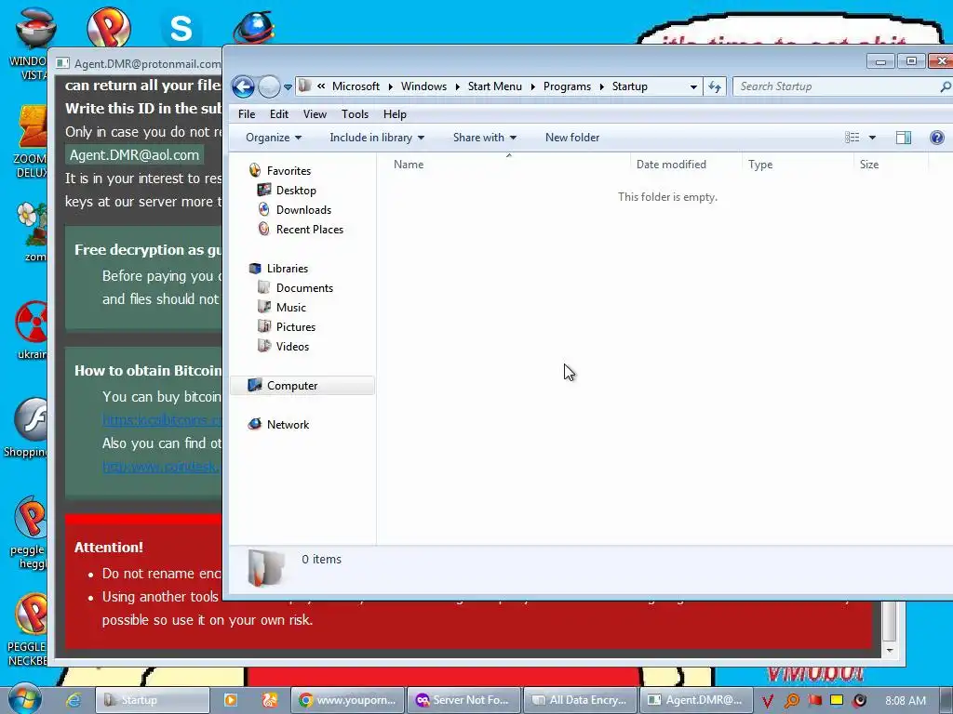Click the yellow square tray icon
953x714 pixels.
point(837,700)
